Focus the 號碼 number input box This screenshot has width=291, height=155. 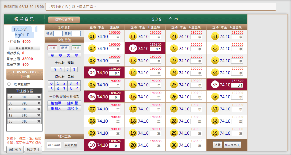58,34
